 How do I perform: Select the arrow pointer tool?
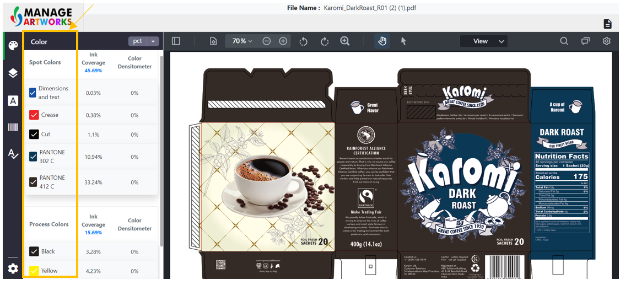[404, 41]
